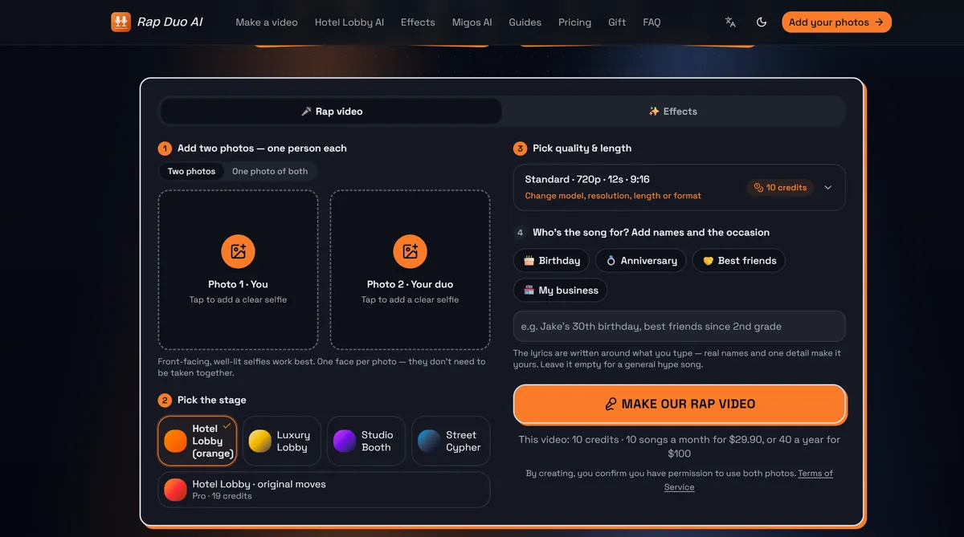Screen dimensions: 964x537
Task: Open the language translation selector icon
Action: click(x=730, y=22)
